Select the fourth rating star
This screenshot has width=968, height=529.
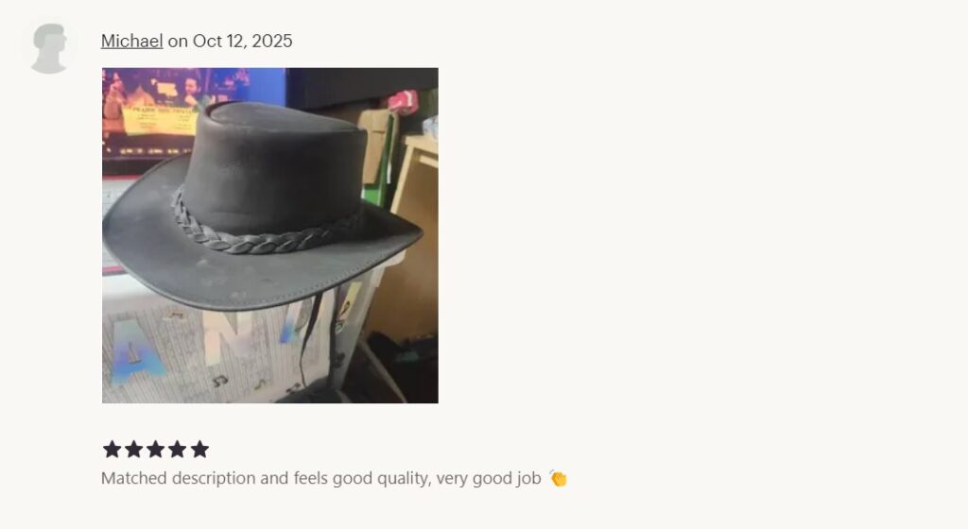pos(177,450)
